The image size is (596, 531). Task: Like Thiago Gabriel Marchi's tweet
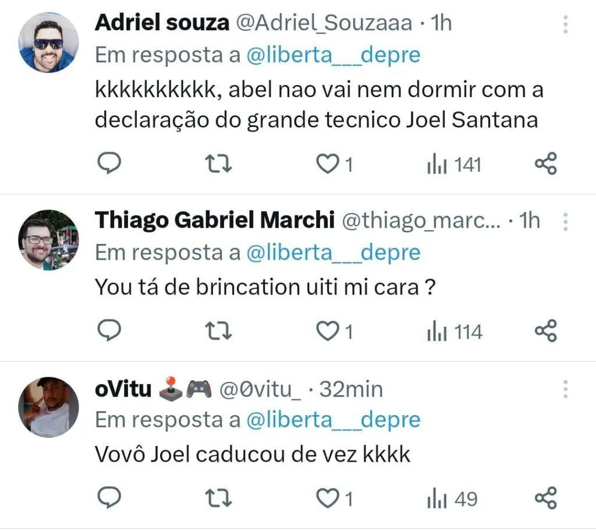tap(328, 331)
